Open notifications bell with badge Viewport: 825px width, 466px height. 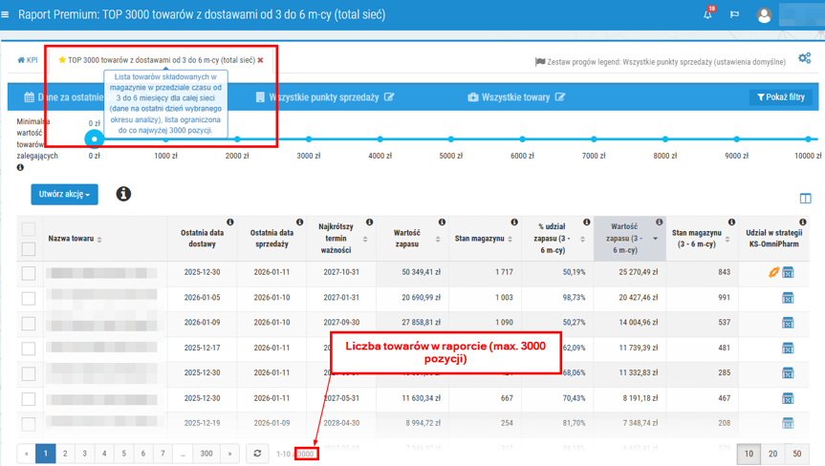coord(708,15)
